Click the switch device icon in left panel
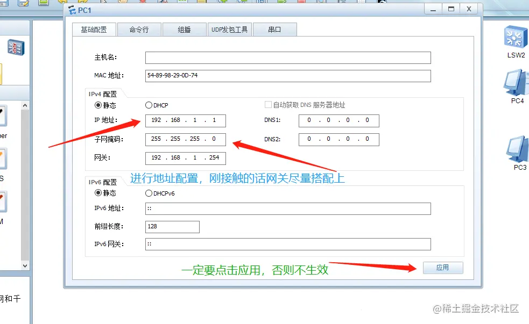 [x=16, y=47]
